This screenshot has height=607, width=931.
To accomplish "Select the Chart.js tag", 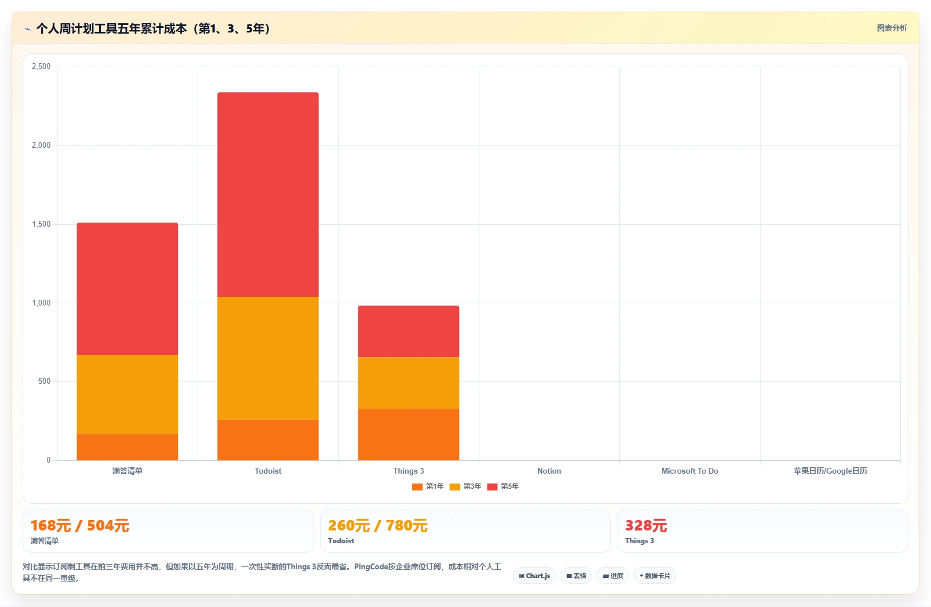I will coord(534,576).
